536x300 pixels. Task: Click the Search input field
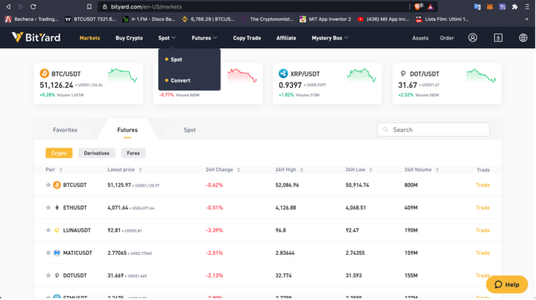pyautogui.click(x=433, y=130)
